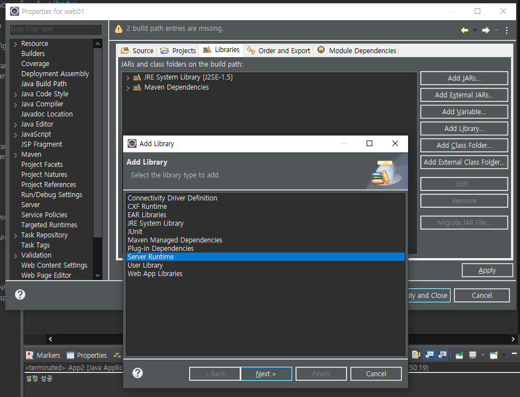
Task: Open the Module Dependencies tab
Action: (357, 51)
